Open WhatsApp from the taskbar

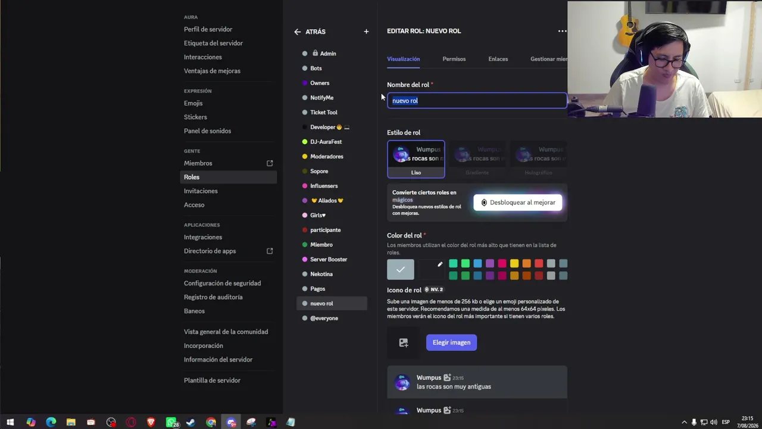[171, 422]
